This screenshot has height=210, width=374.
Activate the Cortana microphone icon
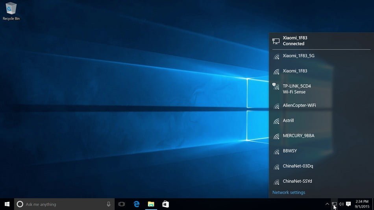109,204
